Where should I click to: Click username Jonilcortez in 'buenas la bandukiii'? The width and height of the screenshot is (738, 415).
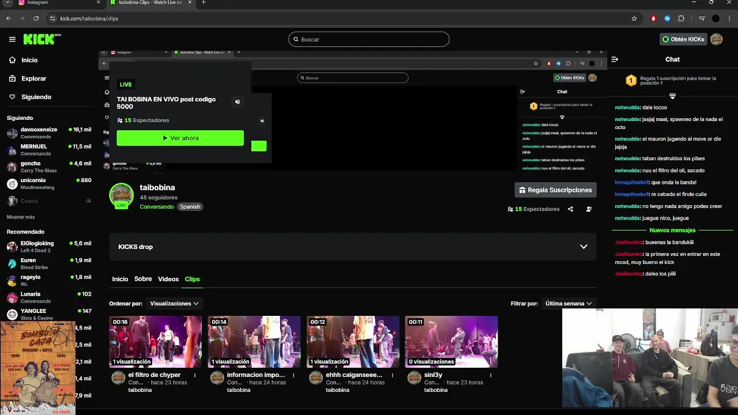628,243
